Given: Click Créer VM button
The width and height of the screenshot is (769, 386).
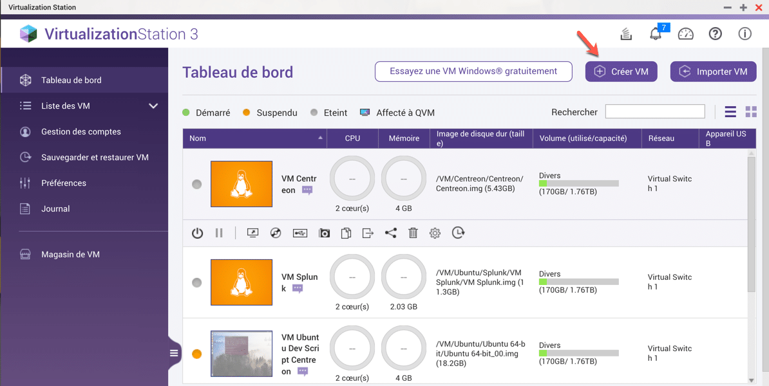Looking at the screenshot, I should 621,71.
